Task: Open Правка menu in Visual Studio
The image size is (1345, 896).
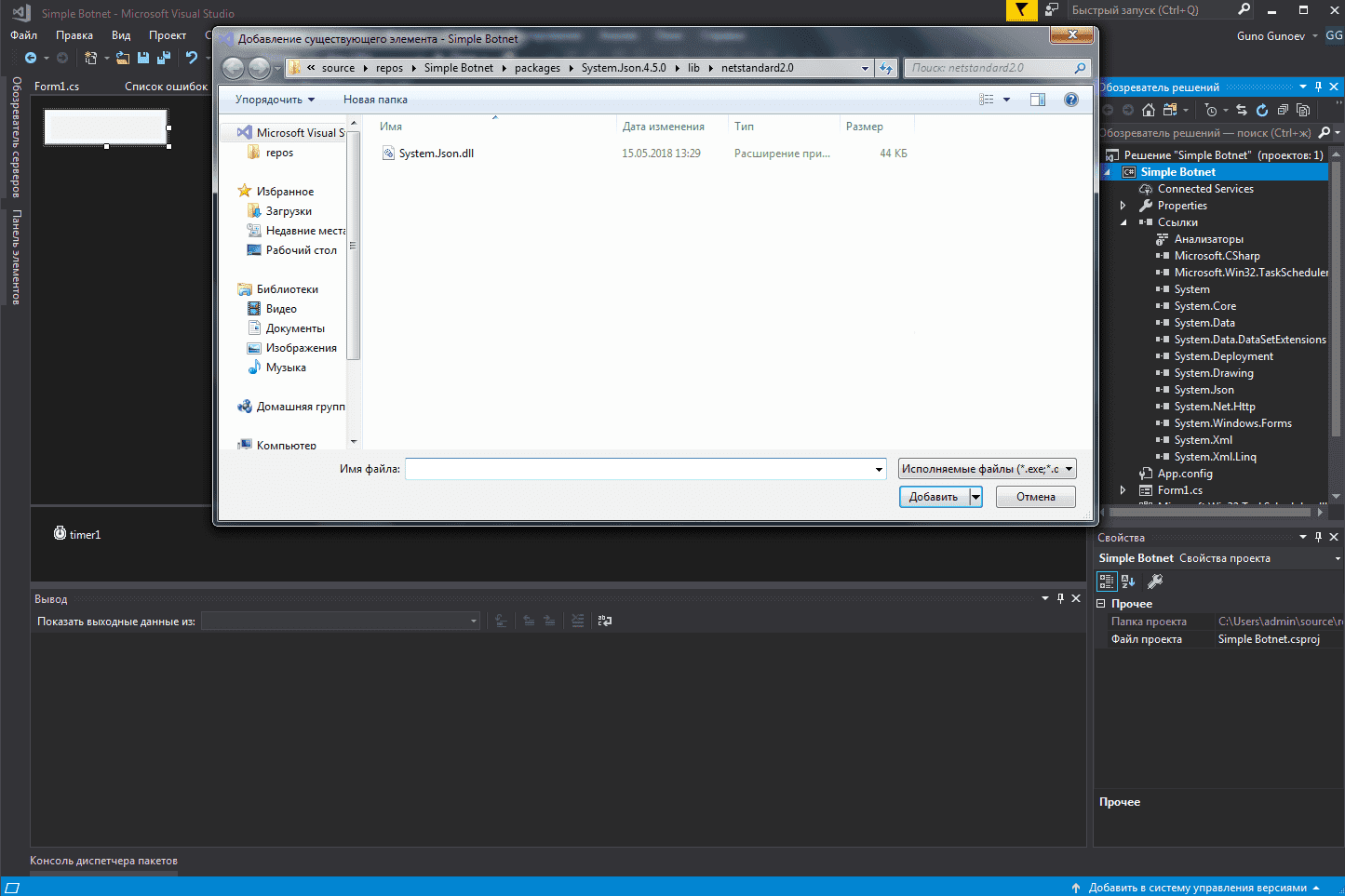Action: (x=74, y=35)
